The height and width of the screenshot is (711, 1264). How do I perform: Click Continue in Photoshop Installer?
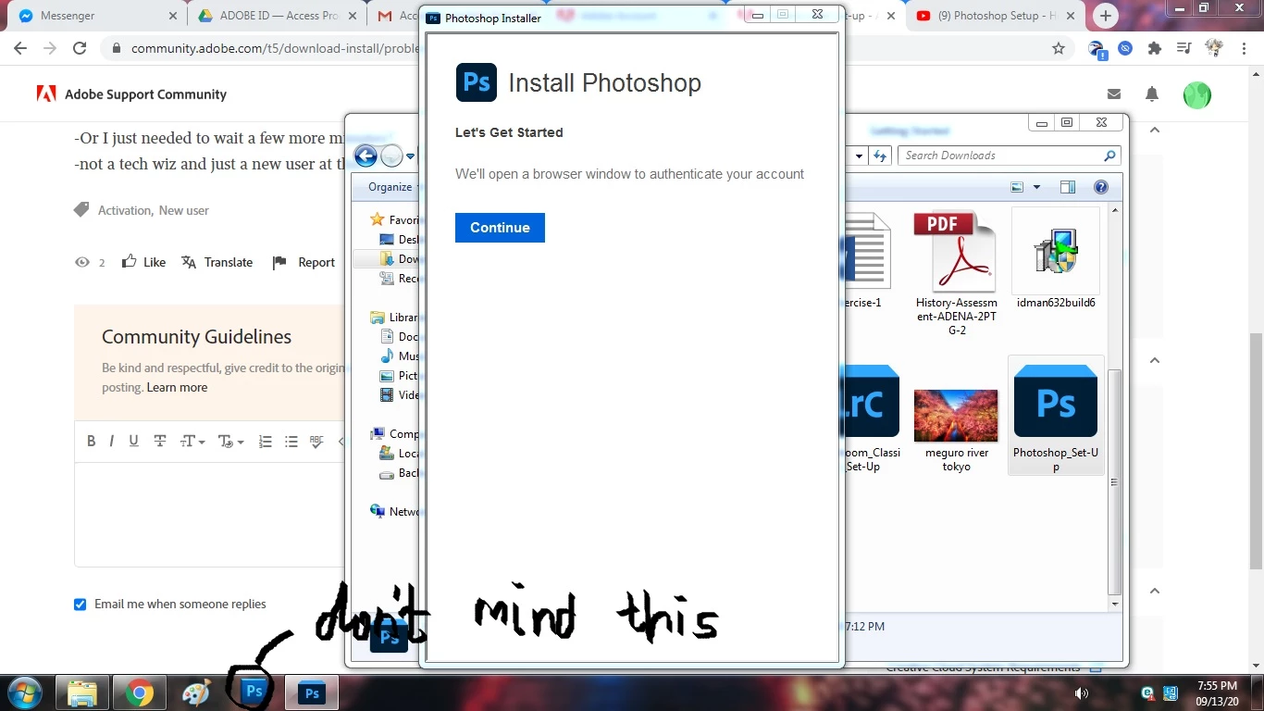click(x=500, y=228)
